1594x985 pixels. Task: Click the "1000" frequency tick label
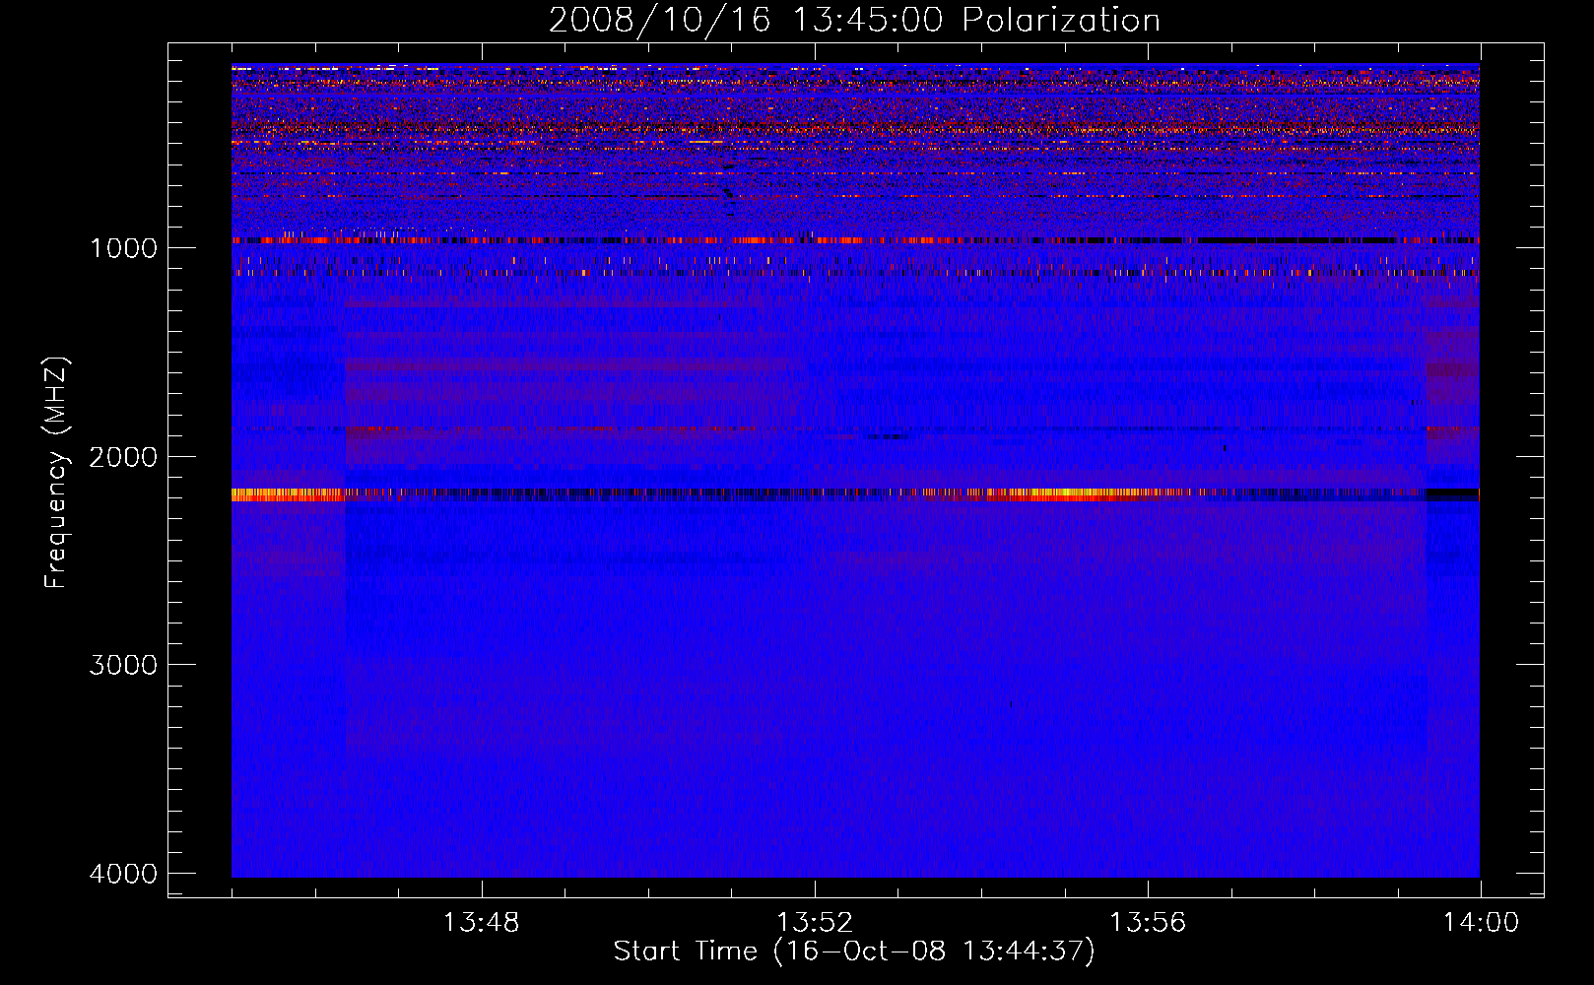coord(123,248)
